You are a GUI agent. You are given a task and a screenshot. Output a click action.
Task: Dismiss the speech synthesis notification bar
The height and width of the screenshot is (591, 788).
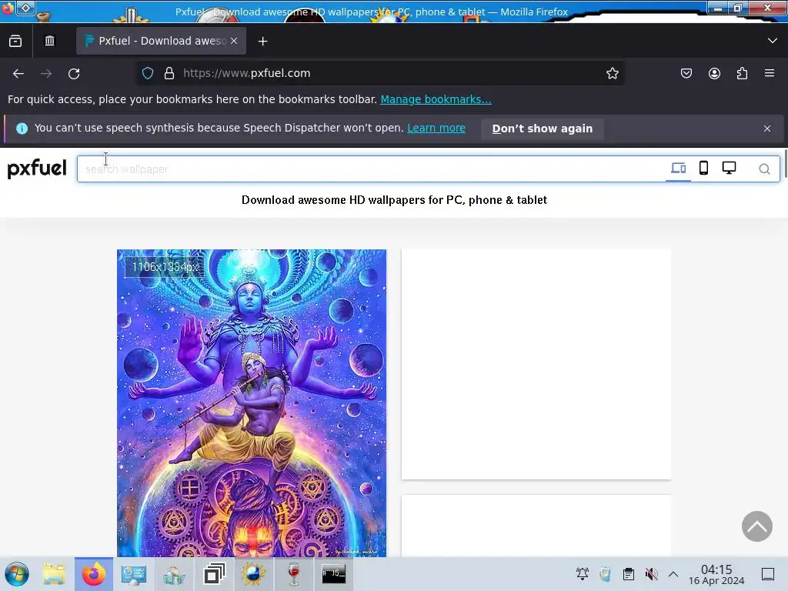pyautogui.click(x=767, y=129)
